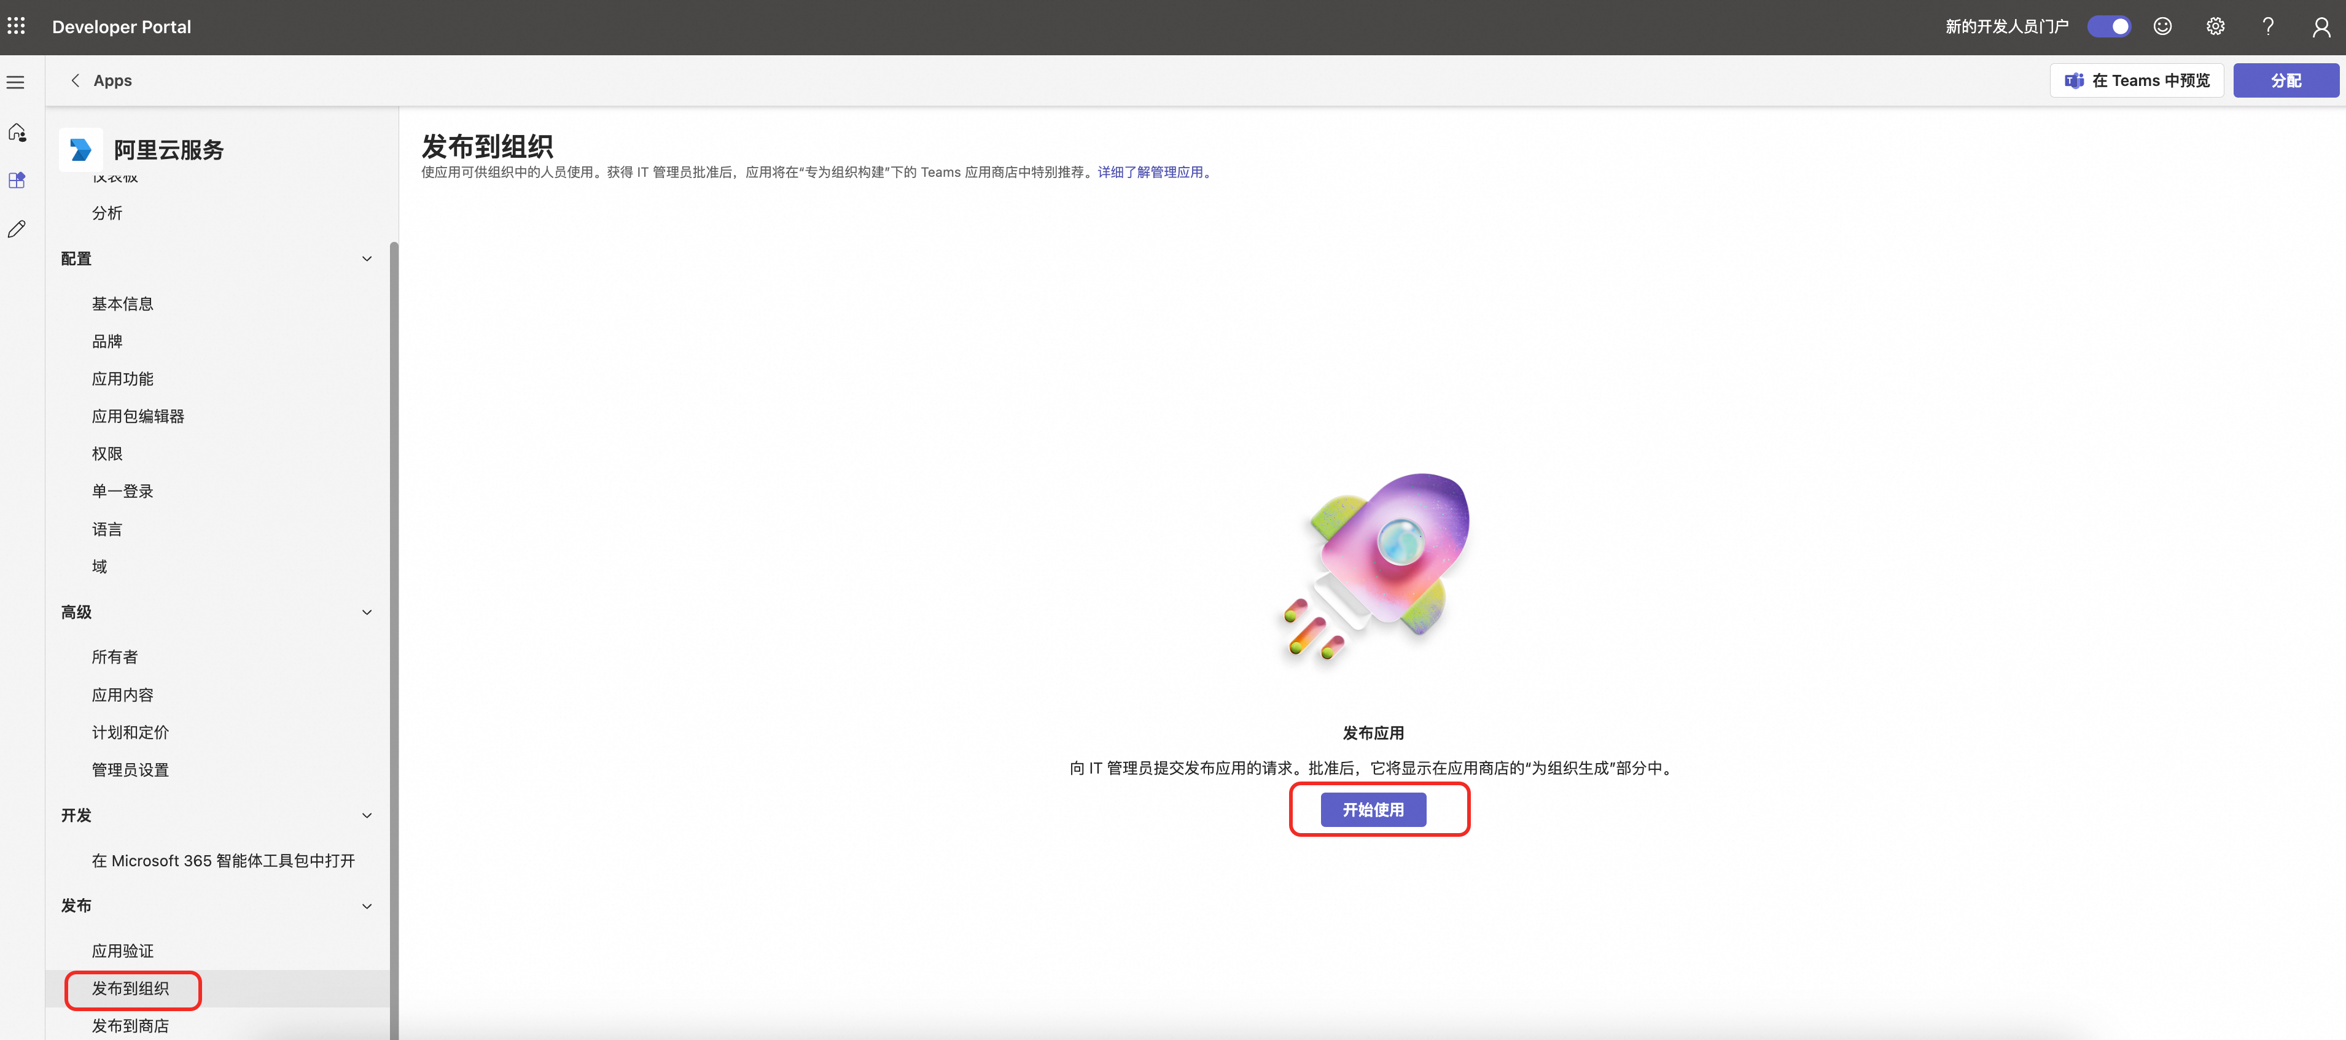Open the app launcher waffle icon

(17, 26)
